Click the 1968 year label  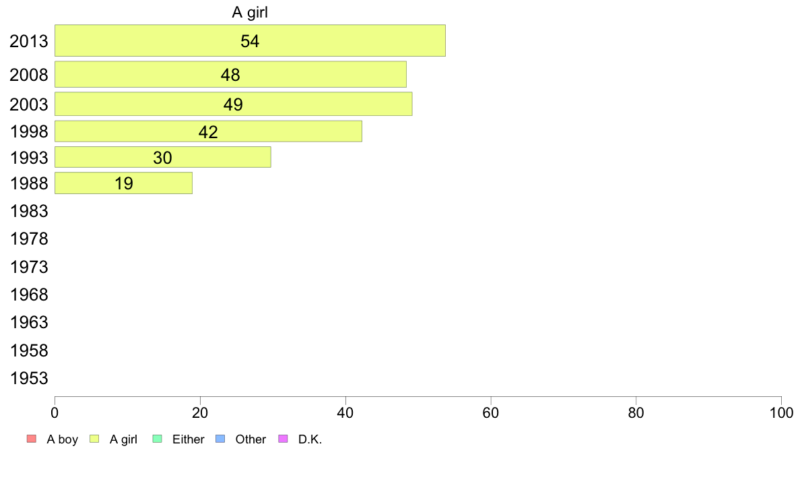click(x=29, y=294)
